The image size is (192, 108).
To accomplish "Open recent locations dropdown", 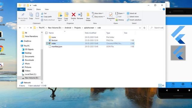I will click(x=28, y=28).
